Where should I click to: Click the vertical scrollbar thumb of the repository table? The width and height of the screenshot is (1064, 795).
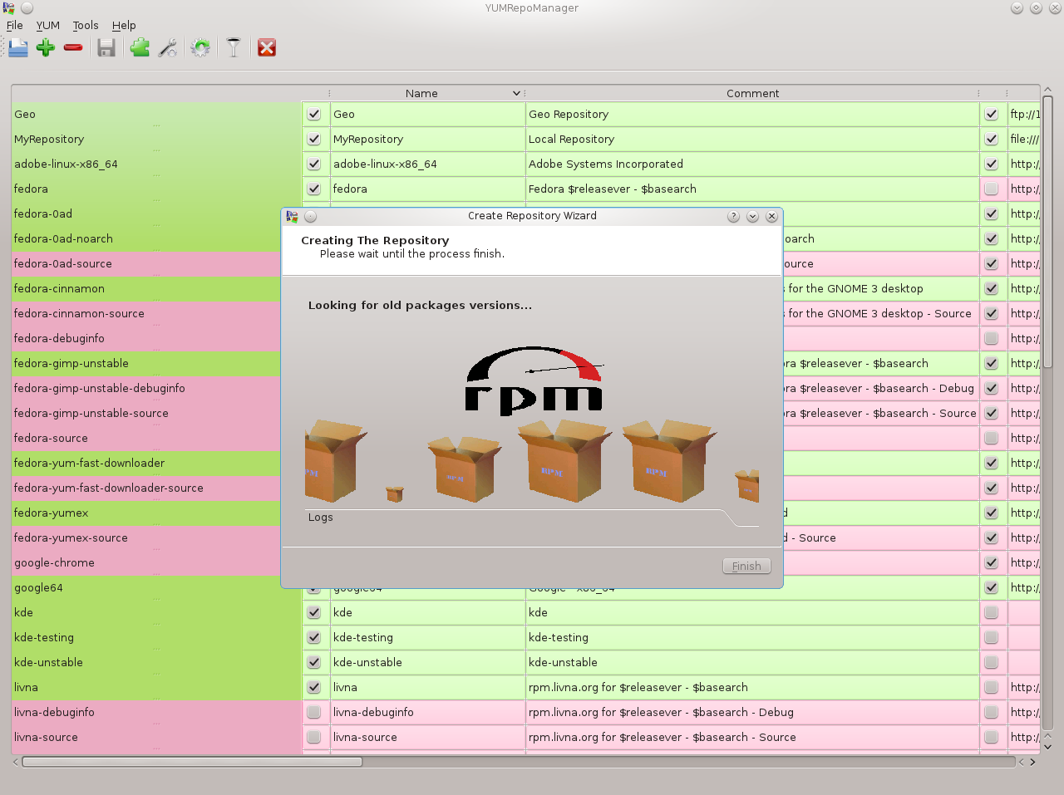pyautogui.click(x=1047, y=233)
